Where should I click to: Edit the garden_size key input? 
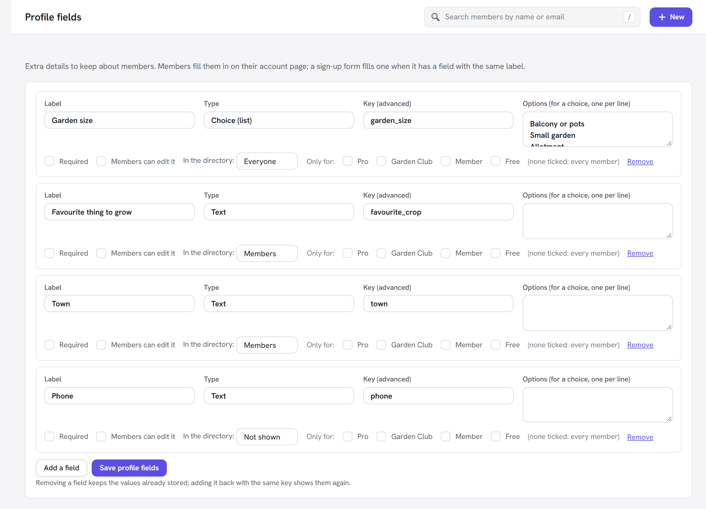coord(438,120)
